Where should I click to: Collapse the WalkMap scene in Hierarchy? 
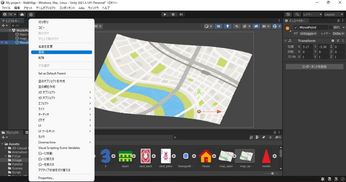10,30
